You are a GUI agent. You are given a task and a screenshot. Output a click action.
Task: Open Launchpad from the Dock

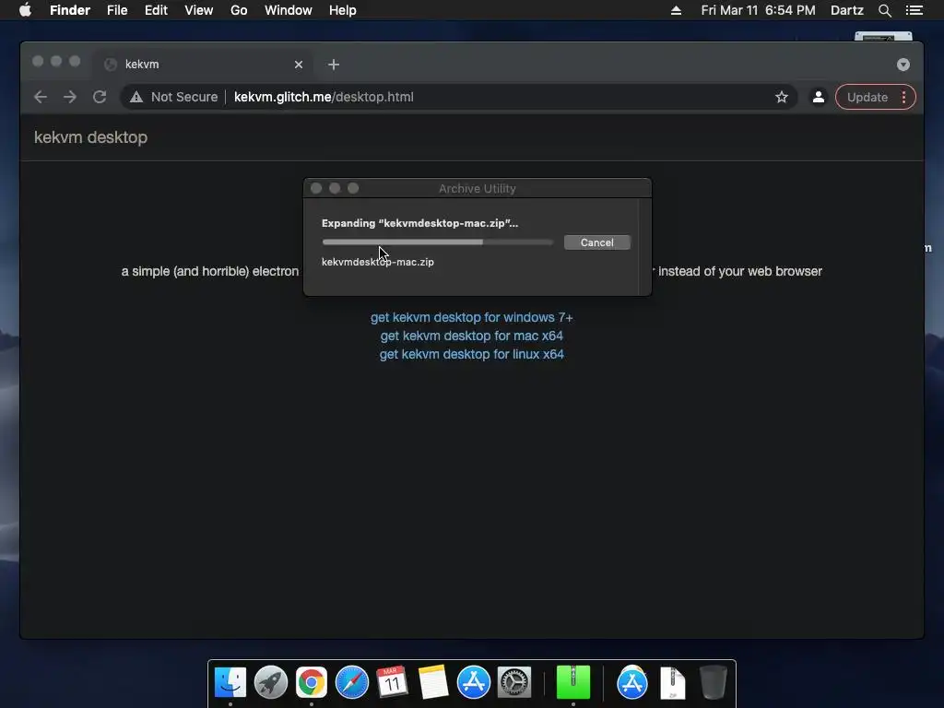coord(271,682)
